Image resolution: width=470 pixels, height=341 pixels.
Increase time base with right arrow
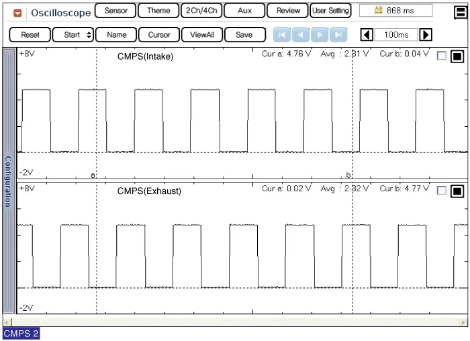426,35
